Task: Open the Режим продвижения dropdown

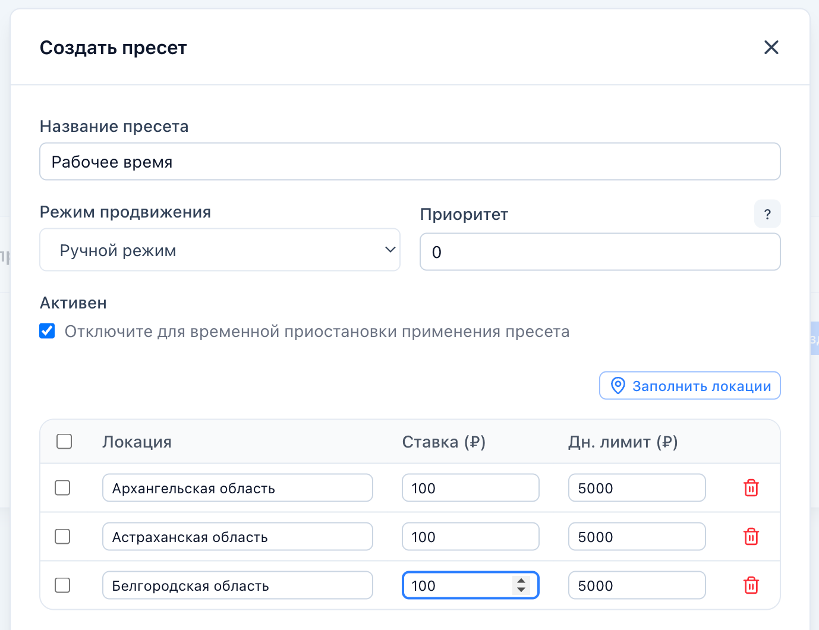Action: tap(220, 250)
